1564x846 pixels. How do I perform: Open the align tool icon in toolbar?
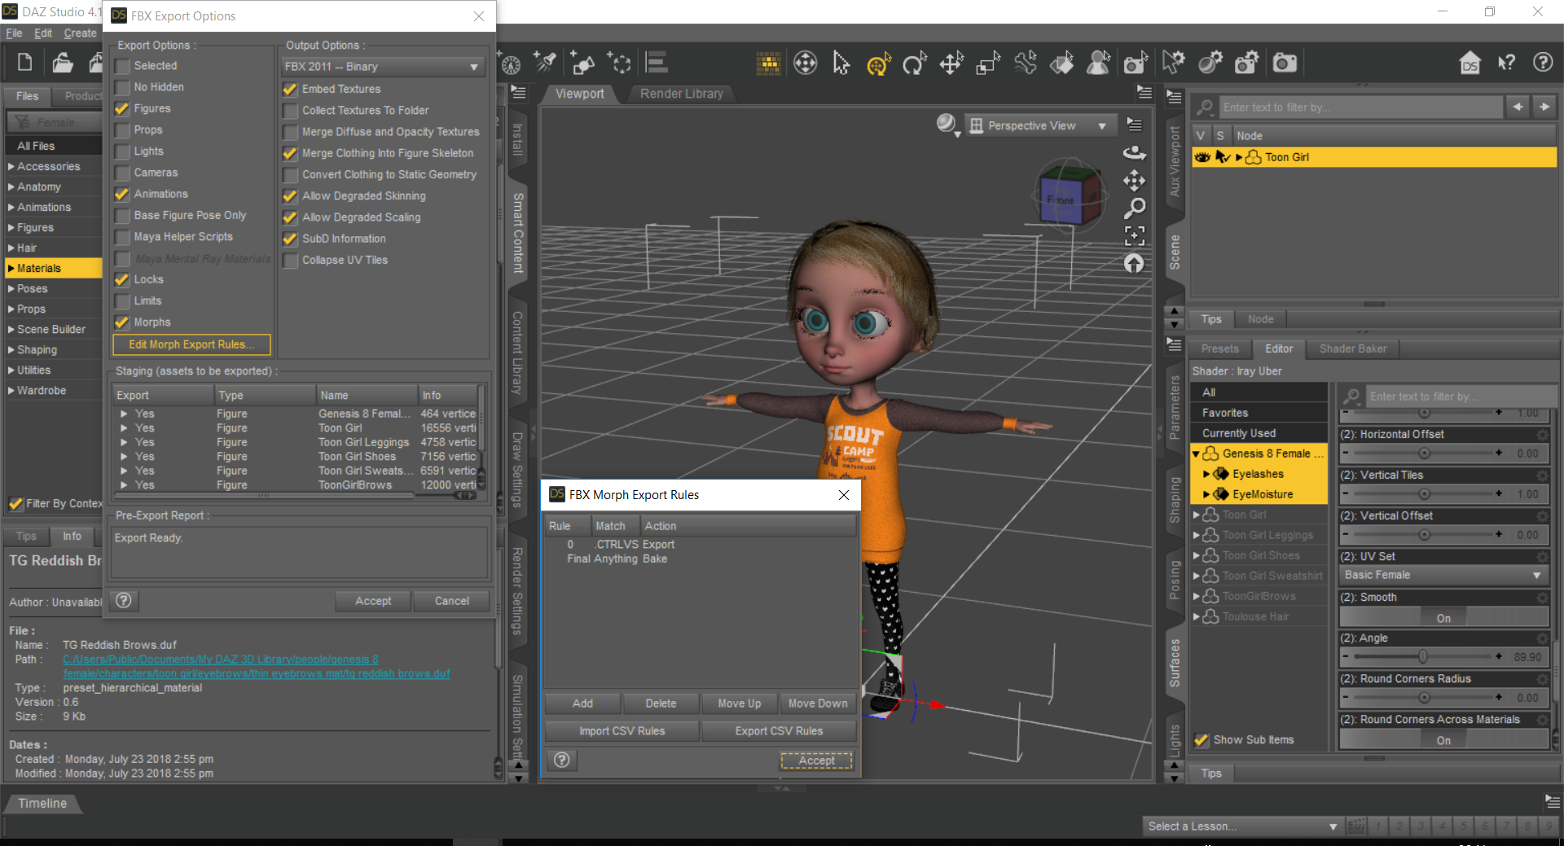(657, 63)
